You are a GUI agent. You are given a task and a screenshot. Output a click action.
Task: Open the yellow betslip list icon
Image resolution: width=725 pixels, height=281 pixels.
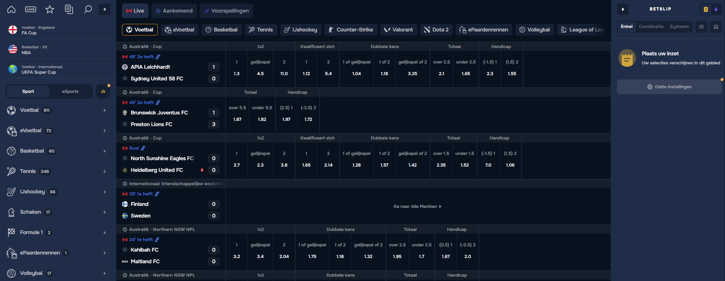tap(706, 9)
